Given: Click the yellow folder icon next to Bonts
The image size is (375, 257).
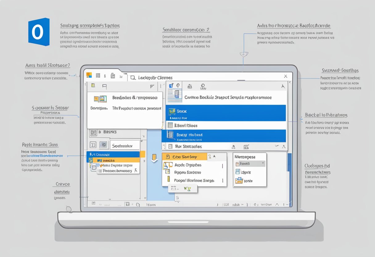Looking at the screenshot, I should 239,181.
